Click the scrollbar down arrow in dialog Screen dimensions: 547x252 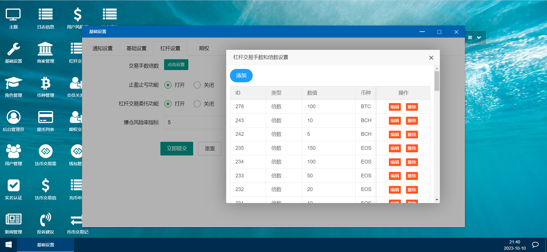click(x=437, y=200)
